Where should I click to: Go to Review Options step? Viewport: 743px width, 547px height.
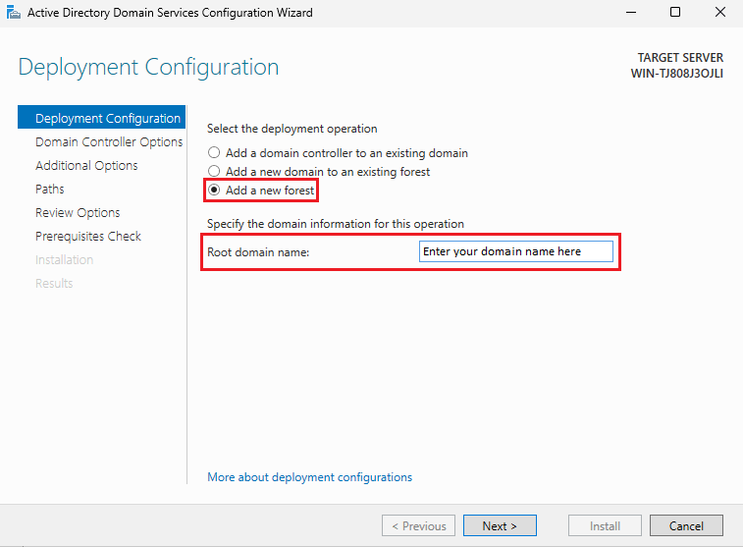point(78,213)
